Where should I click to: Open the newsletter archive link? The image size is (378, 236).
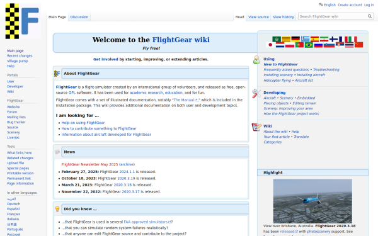tap(127, 164)
